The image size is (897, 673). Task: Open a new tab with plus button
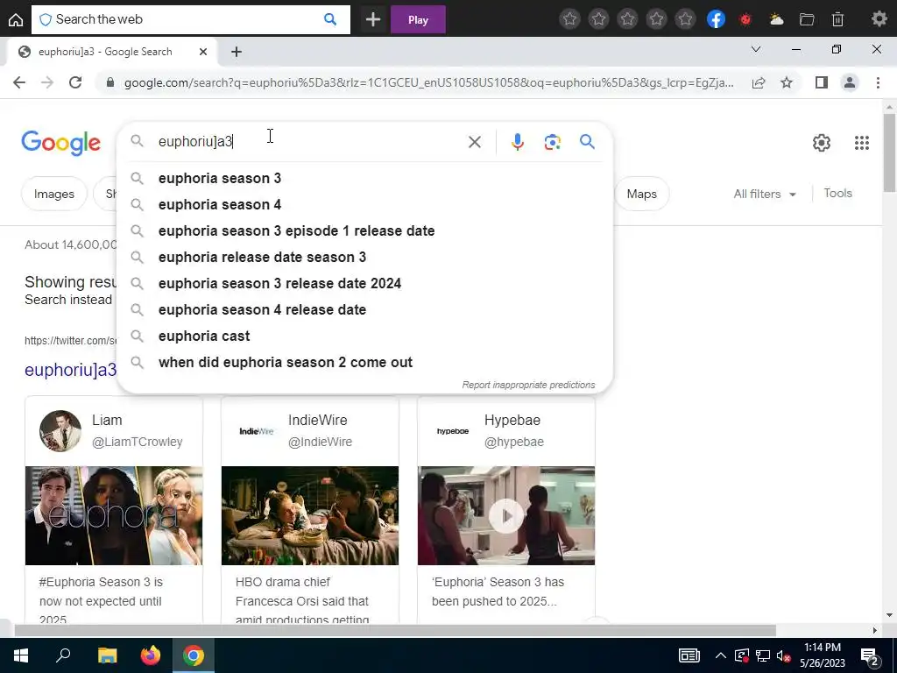coord(237,52)
